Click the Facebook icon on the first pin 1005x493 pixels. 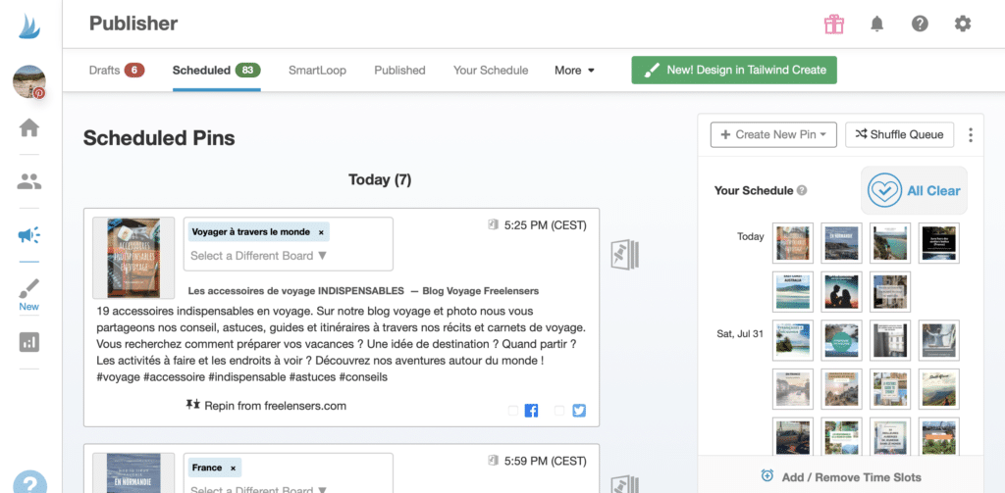click(531, 411)
